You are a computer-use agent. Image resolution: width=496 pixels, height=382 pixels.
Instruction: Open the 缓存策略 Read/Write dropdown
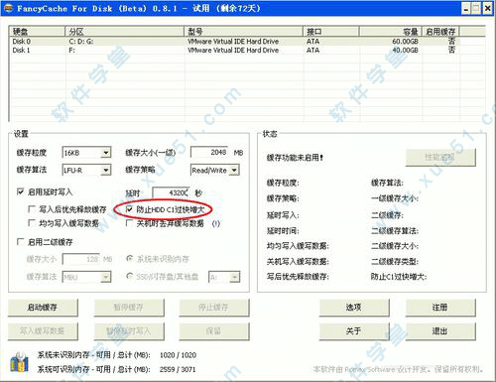point(215,170)
